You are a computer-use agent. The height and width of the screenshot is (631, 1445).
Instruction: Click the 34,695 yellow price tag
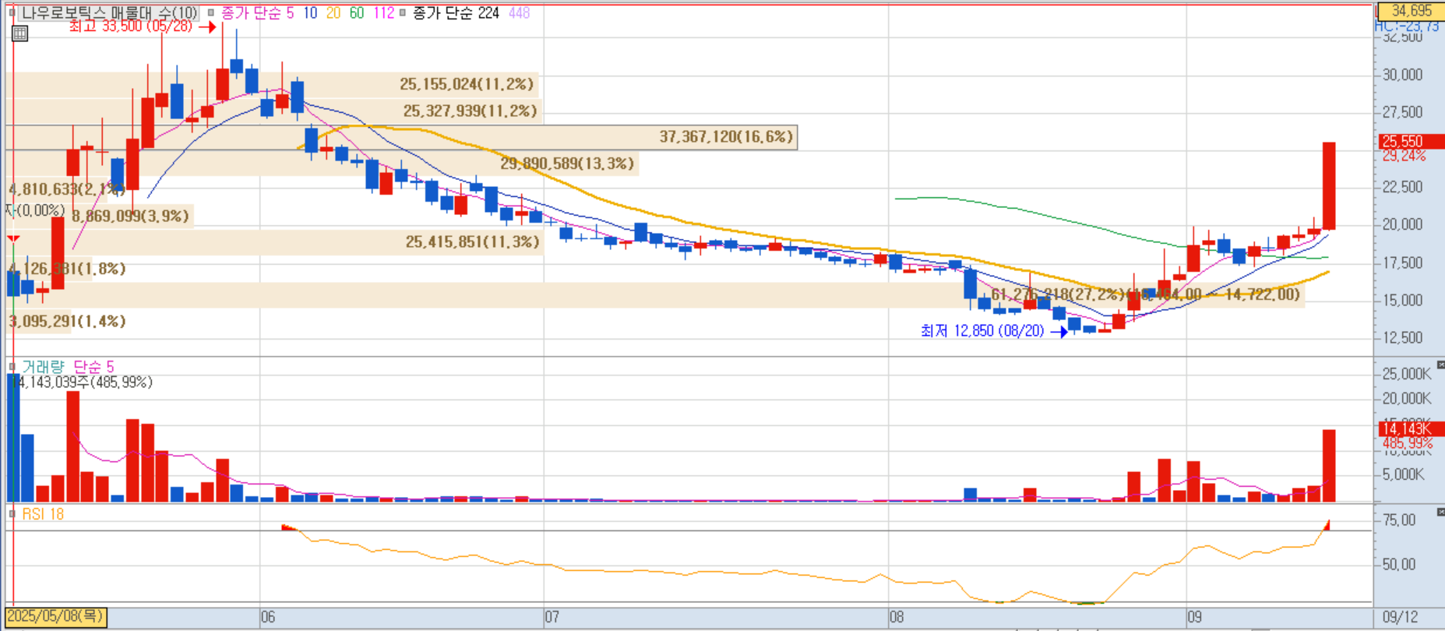1411,11
